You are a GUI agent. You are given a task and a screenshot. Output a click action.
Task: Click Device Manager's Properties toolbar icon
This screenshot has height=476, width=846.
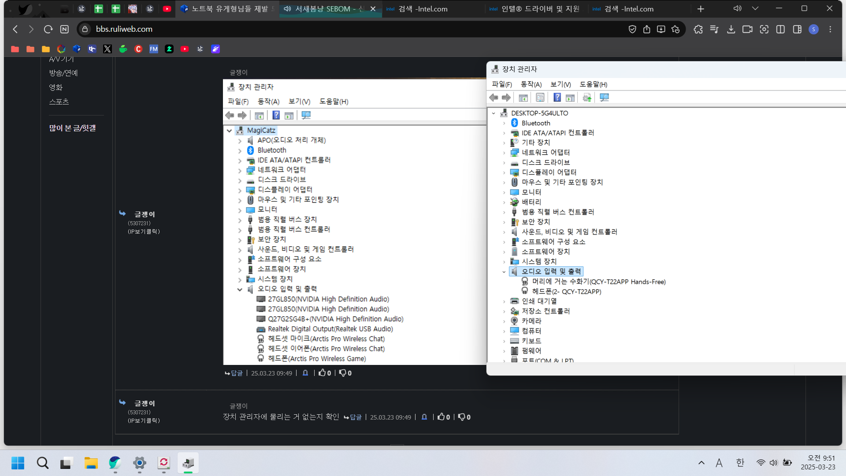[x=540, y=98]
